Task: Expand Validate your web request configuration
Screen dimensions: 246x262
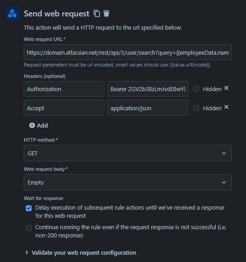Action: 84,252
